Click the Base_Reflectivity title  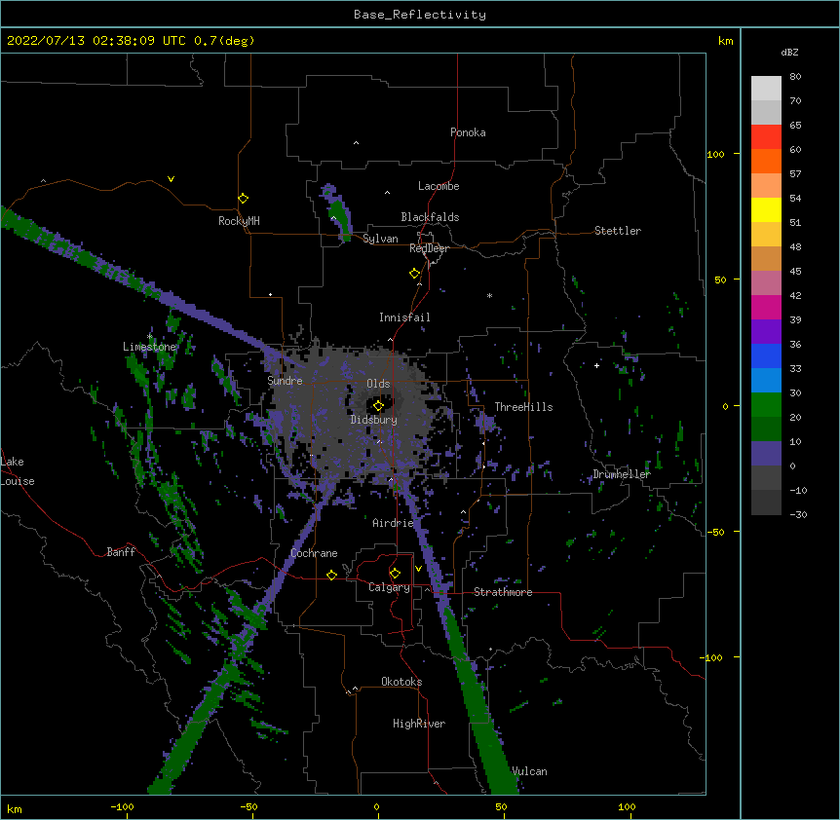coord(420,15)
